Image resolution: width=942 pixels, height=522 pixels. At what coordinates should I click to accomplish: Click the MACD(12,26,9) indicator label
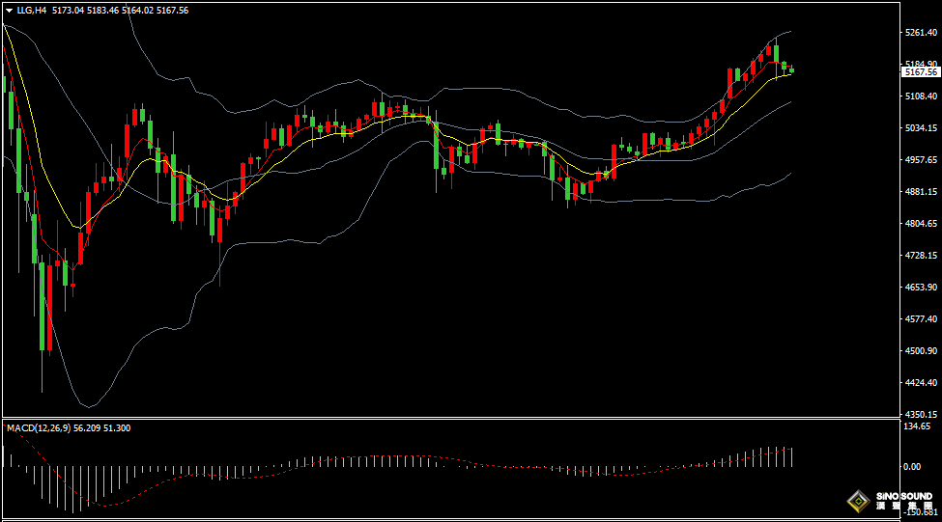[35, 426]
